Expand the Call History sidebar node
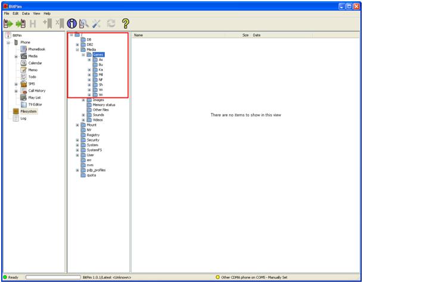The width and height of the screenshot is (429, 283). (x=16, y=91)
